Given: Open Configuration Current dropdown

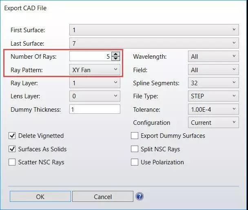Looking at the screenshot, I should [213, 122].
